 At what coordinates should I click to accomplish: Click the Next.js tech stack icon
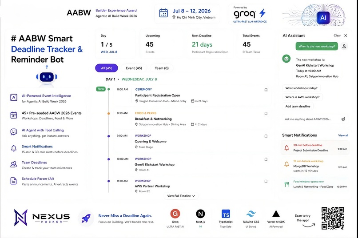click(x=200, y=214)
